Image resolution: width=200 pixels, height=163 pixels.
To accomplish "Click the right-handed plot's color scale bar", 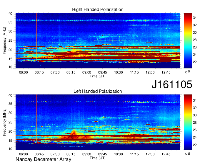I will click(188, 40).
